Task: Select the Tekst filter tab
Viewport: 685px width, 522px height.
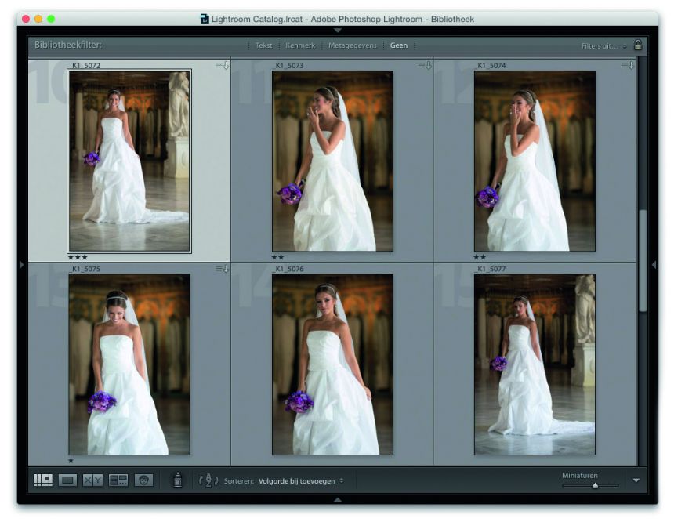Action: coord(263,45)
